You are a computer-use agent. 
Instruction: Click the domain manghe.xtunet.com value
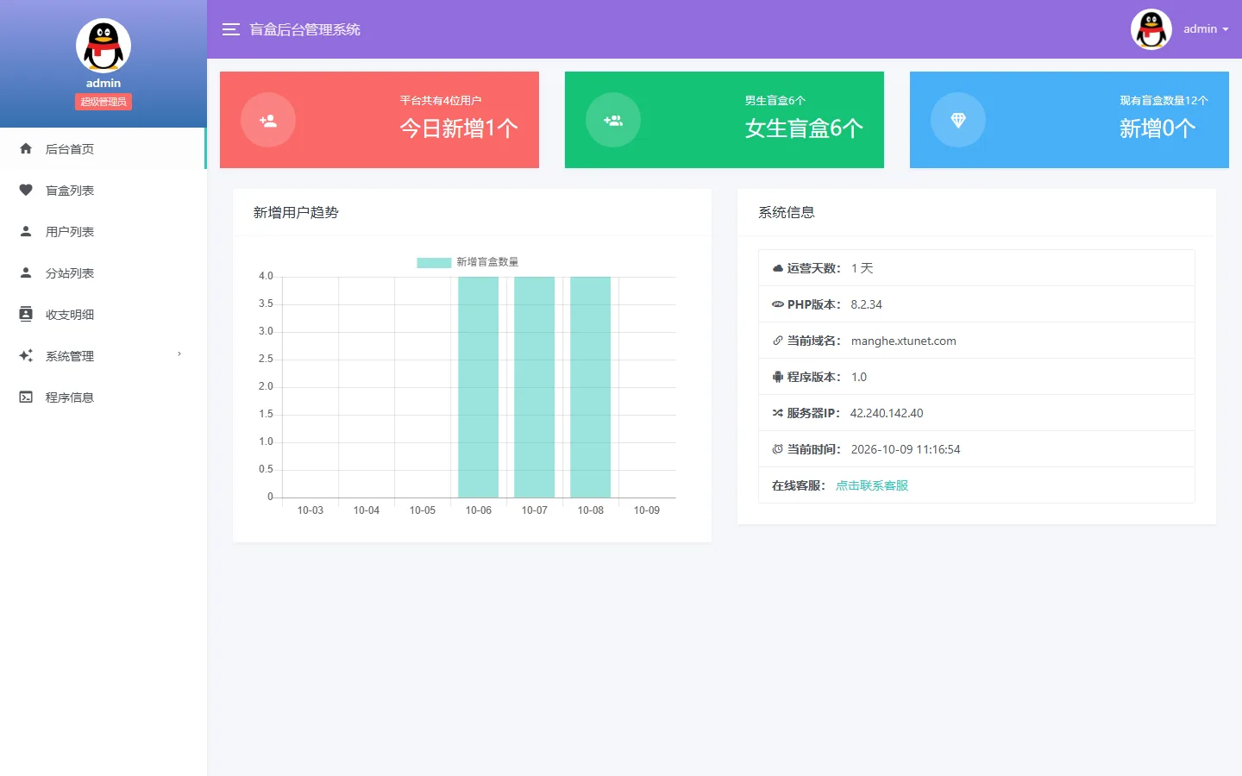pyautogui.click(x=903, y=341)
